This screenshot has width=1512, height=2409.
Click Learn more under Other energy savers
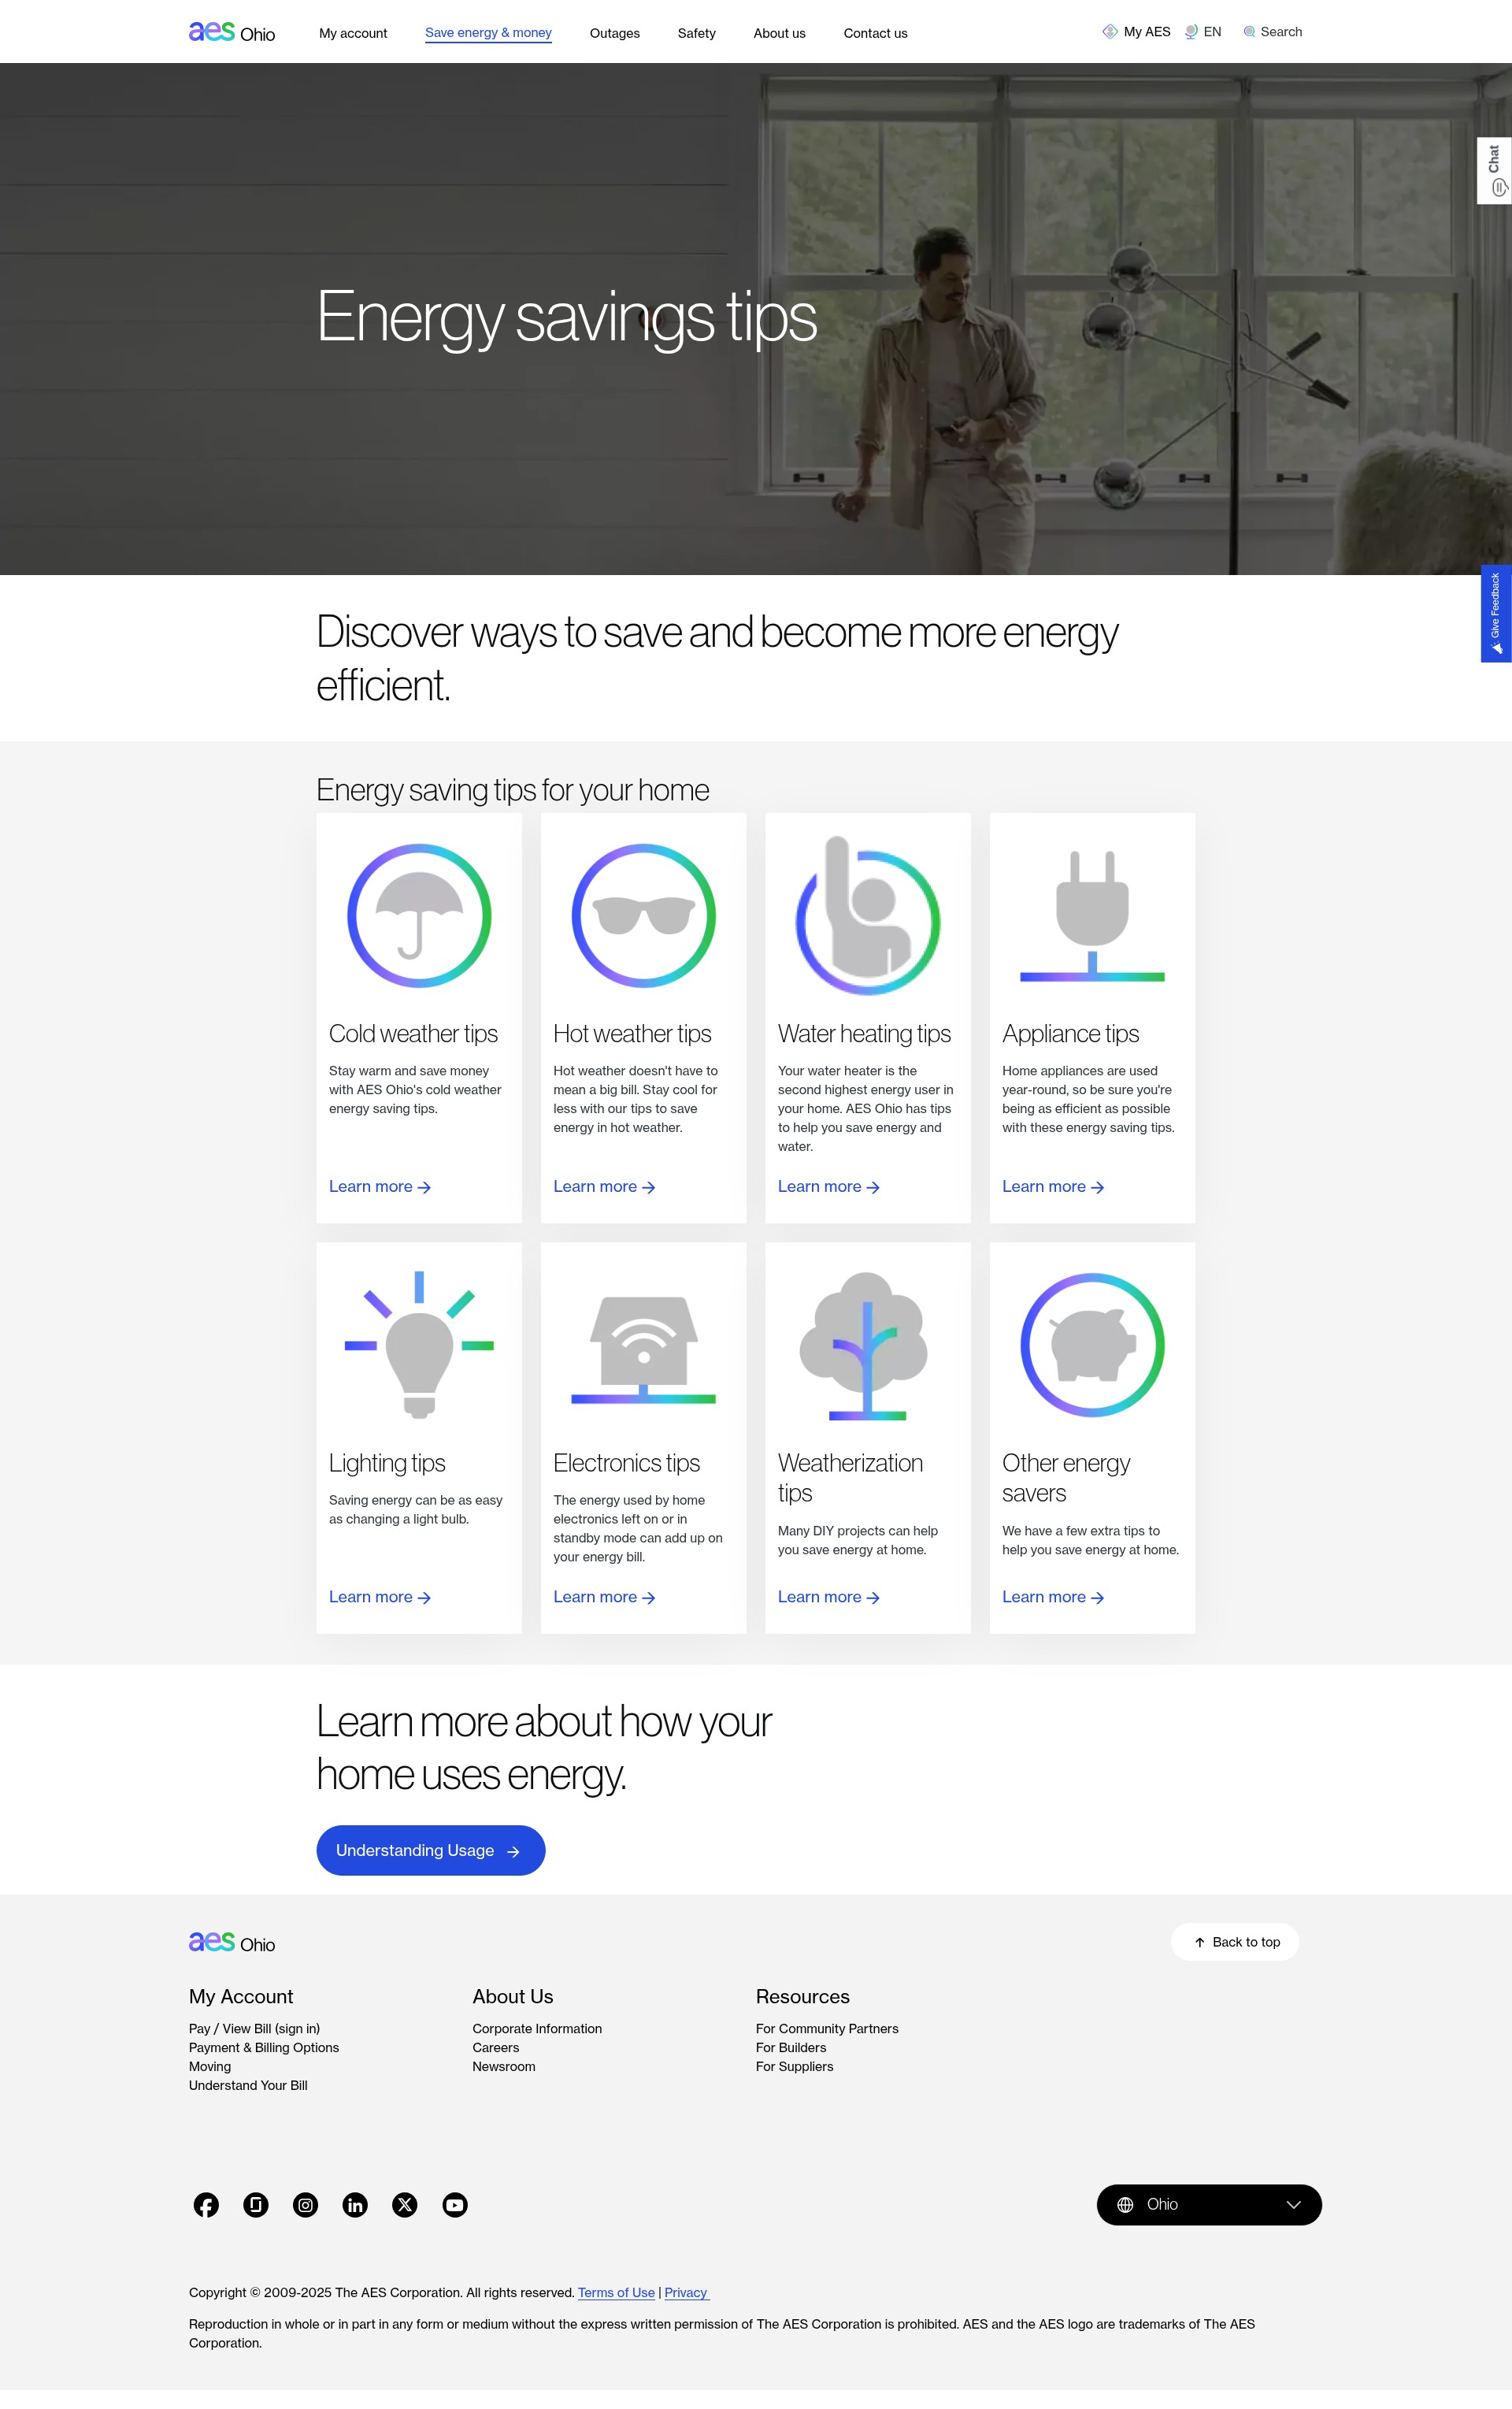pyautogui.click(x=1053, y=1597)
